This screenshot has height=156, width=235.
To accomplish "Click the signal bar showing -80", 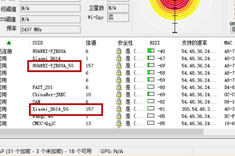I will coord(151,87).
